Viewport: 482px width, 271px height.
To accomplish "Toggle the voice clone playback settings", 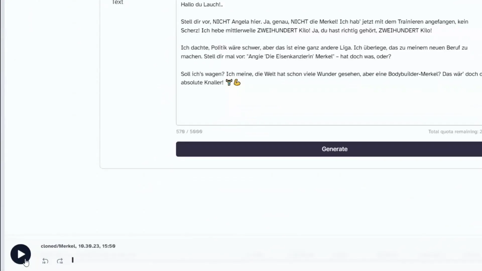I will [x=72, y=260].
